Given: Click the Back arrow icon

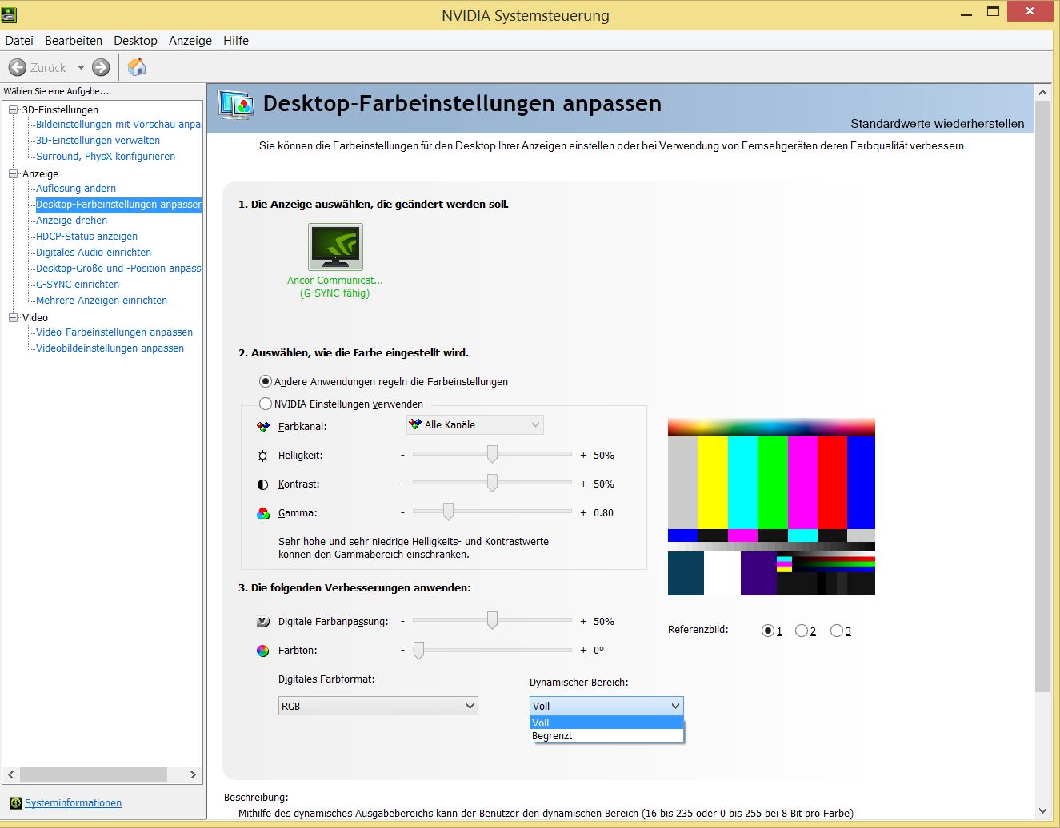Looking at the screenshot, I should [x=17, y=68].
